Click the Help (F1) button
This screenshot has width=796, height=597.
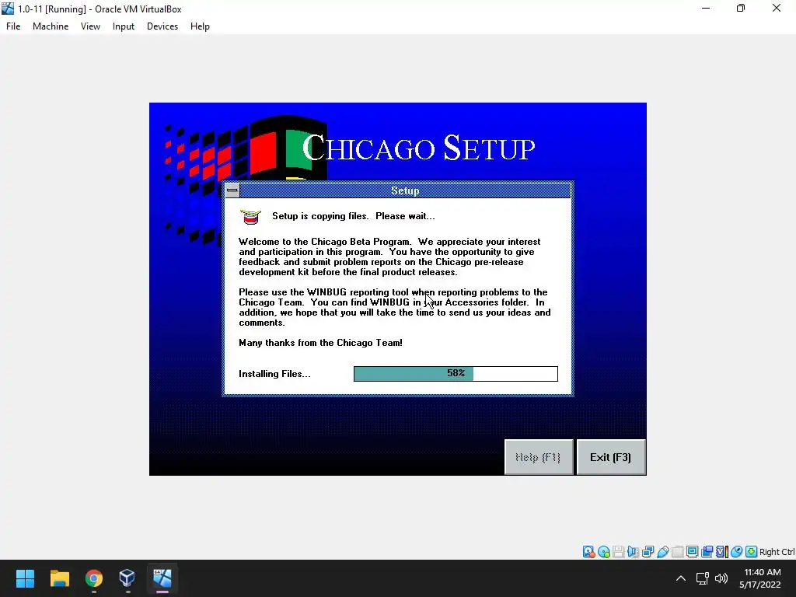(538, 457)
